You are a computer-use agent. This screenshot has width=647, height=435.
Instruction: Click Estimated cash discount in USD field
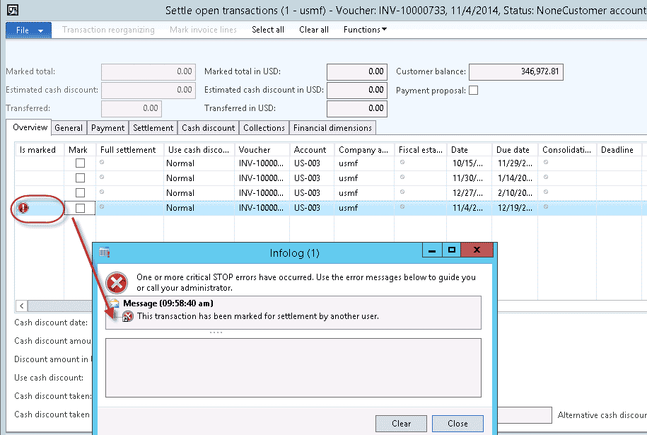357,91
